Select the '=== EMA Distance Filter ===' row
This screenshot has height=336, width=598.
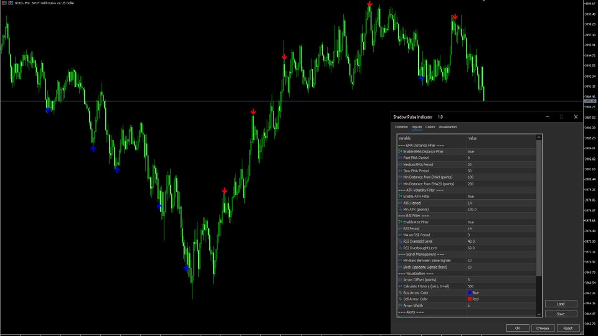pyautogui.click(x=467, y=145)
